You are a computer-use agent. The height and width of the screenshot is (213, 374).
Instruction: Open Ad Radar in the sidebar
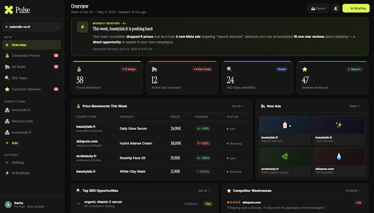[31, 67]
